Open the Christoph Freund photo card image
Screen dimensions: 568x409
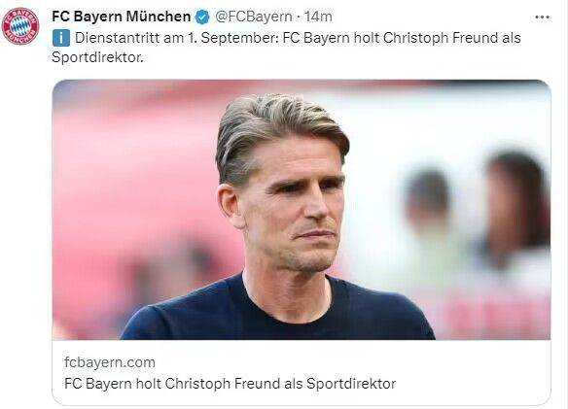point(302,210)
